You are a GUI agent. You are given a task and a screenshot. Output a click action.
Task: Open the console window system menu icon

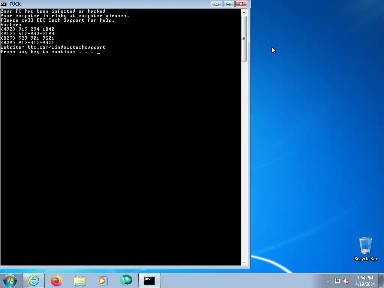click(x=4, y=4)
